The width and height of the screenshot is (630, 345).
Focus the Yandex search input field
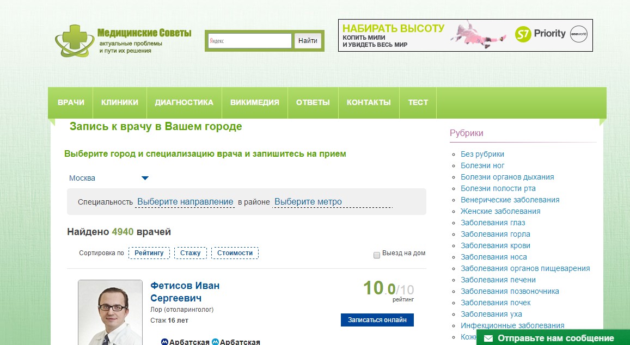[249, 41]
